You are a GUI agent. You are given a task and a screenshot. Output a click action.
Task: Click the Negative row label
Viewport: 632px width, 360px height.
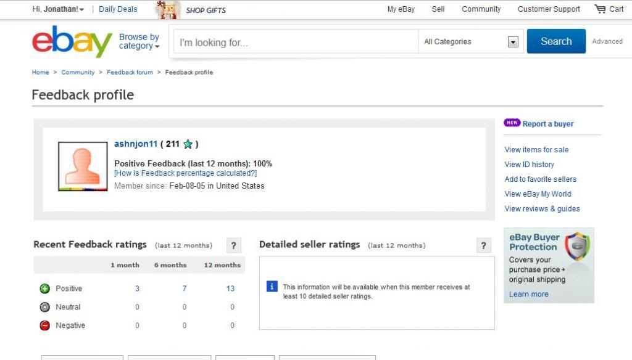tap(70, 325)
